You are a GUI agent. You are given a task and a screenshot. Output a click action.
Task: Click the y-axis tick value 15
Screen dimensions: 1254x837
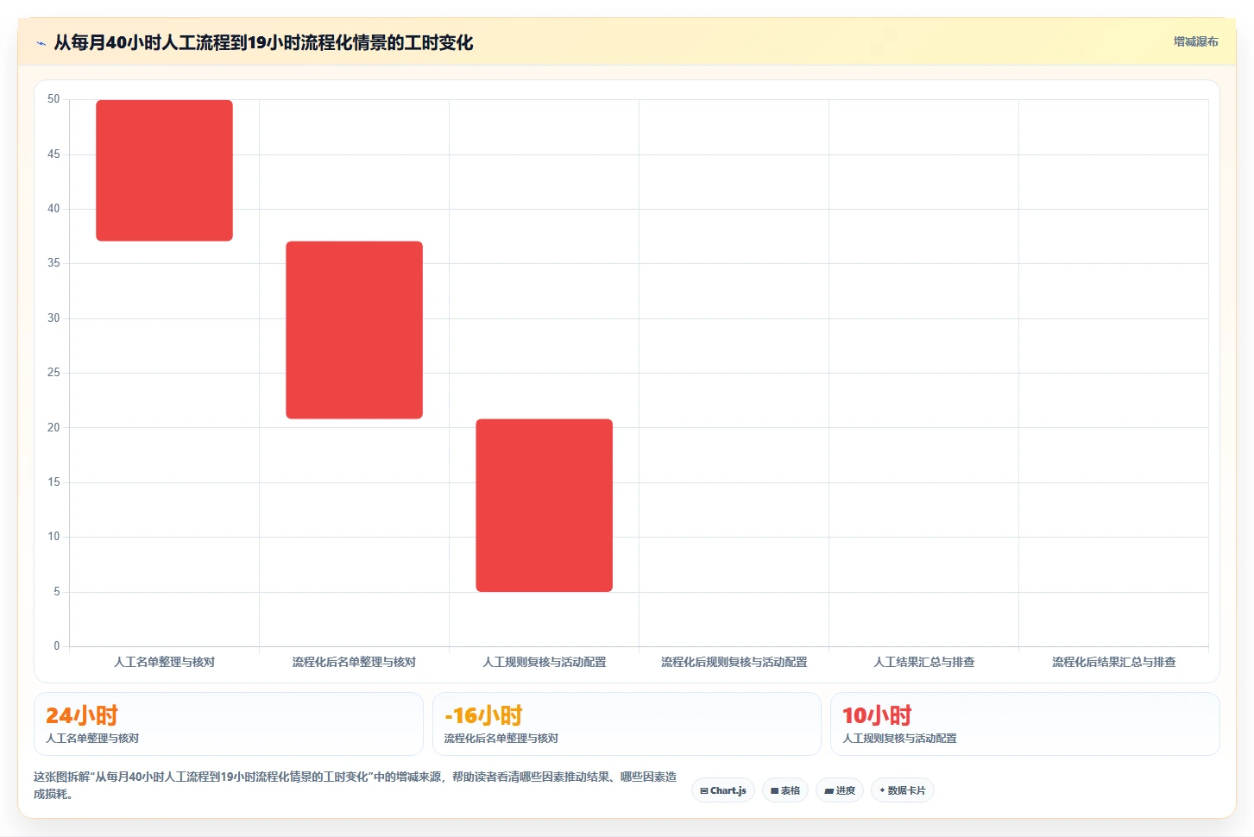coord(54,481)
